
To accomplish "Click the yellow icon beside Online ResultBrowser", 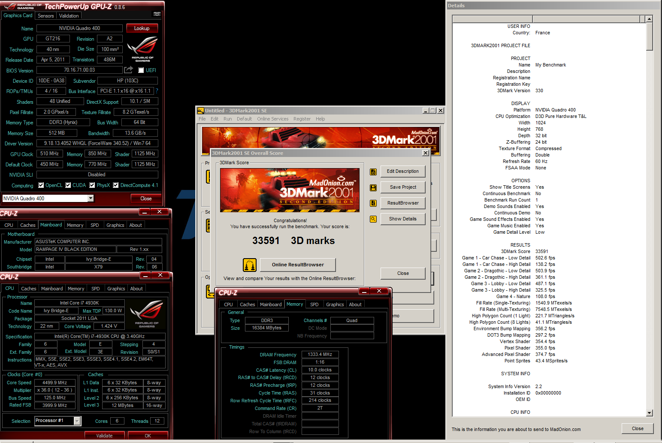I will 250,265.
